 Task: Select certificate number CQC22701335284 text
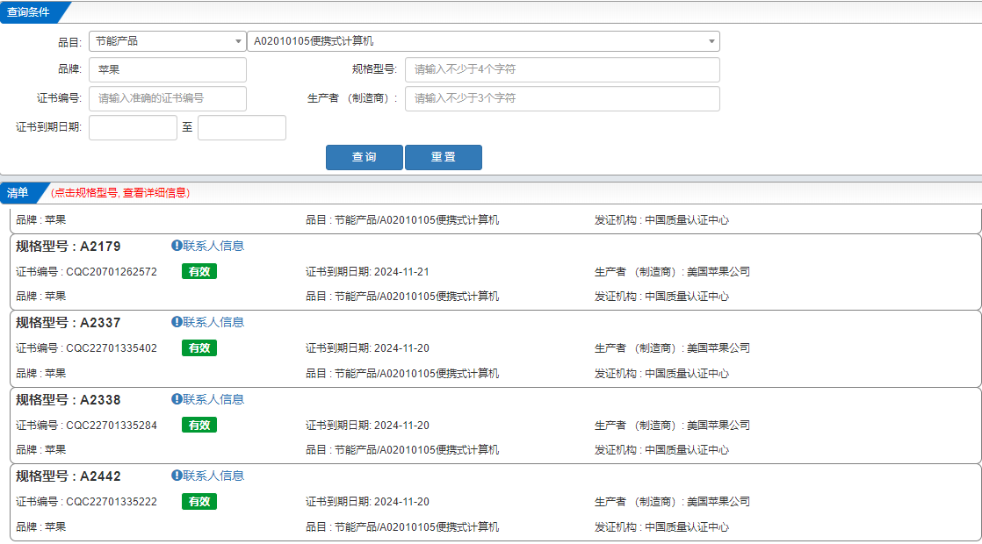[x=112, y=426]
